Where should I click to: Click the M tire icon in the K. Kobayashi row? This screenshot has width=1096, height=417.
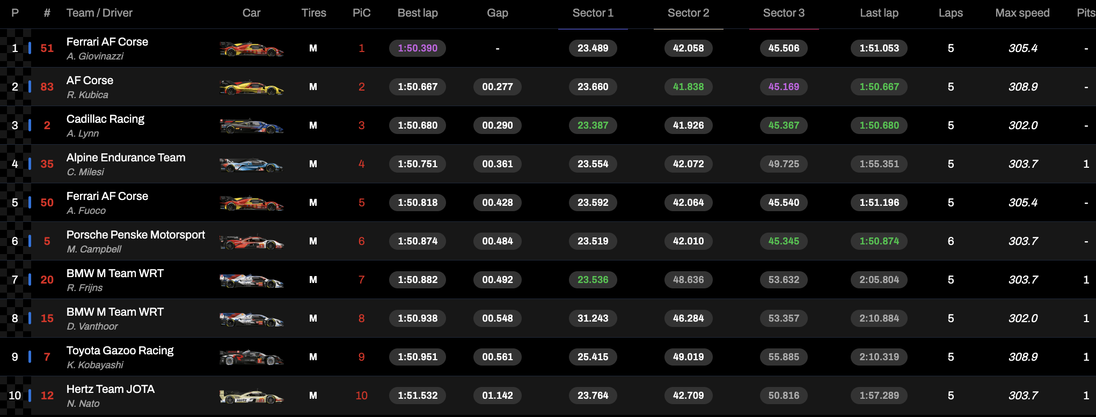(313, 357)
